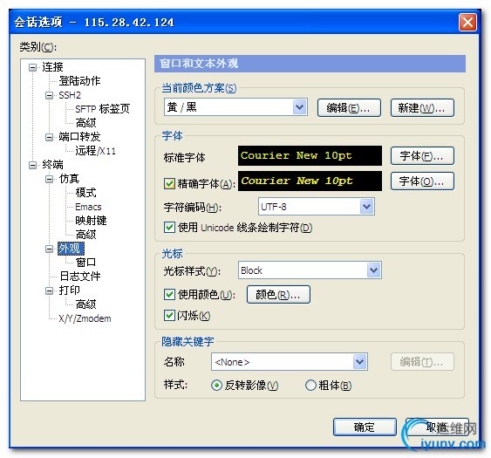
Task: Click the 取消 button
Action: coord(437,427)
